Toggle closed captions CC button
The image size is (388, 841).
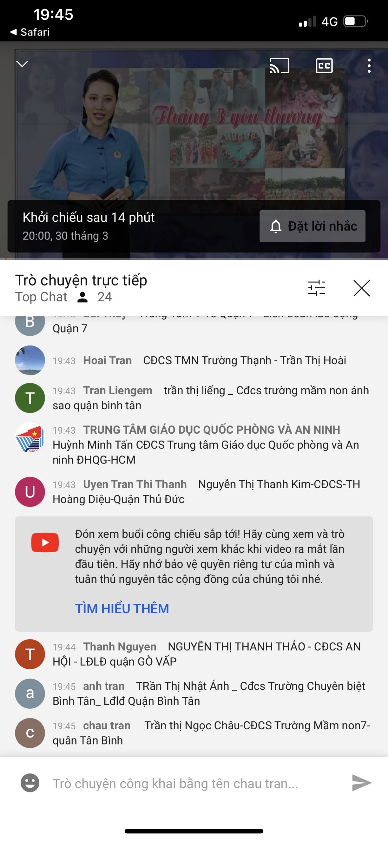click(x=324, y=66)
